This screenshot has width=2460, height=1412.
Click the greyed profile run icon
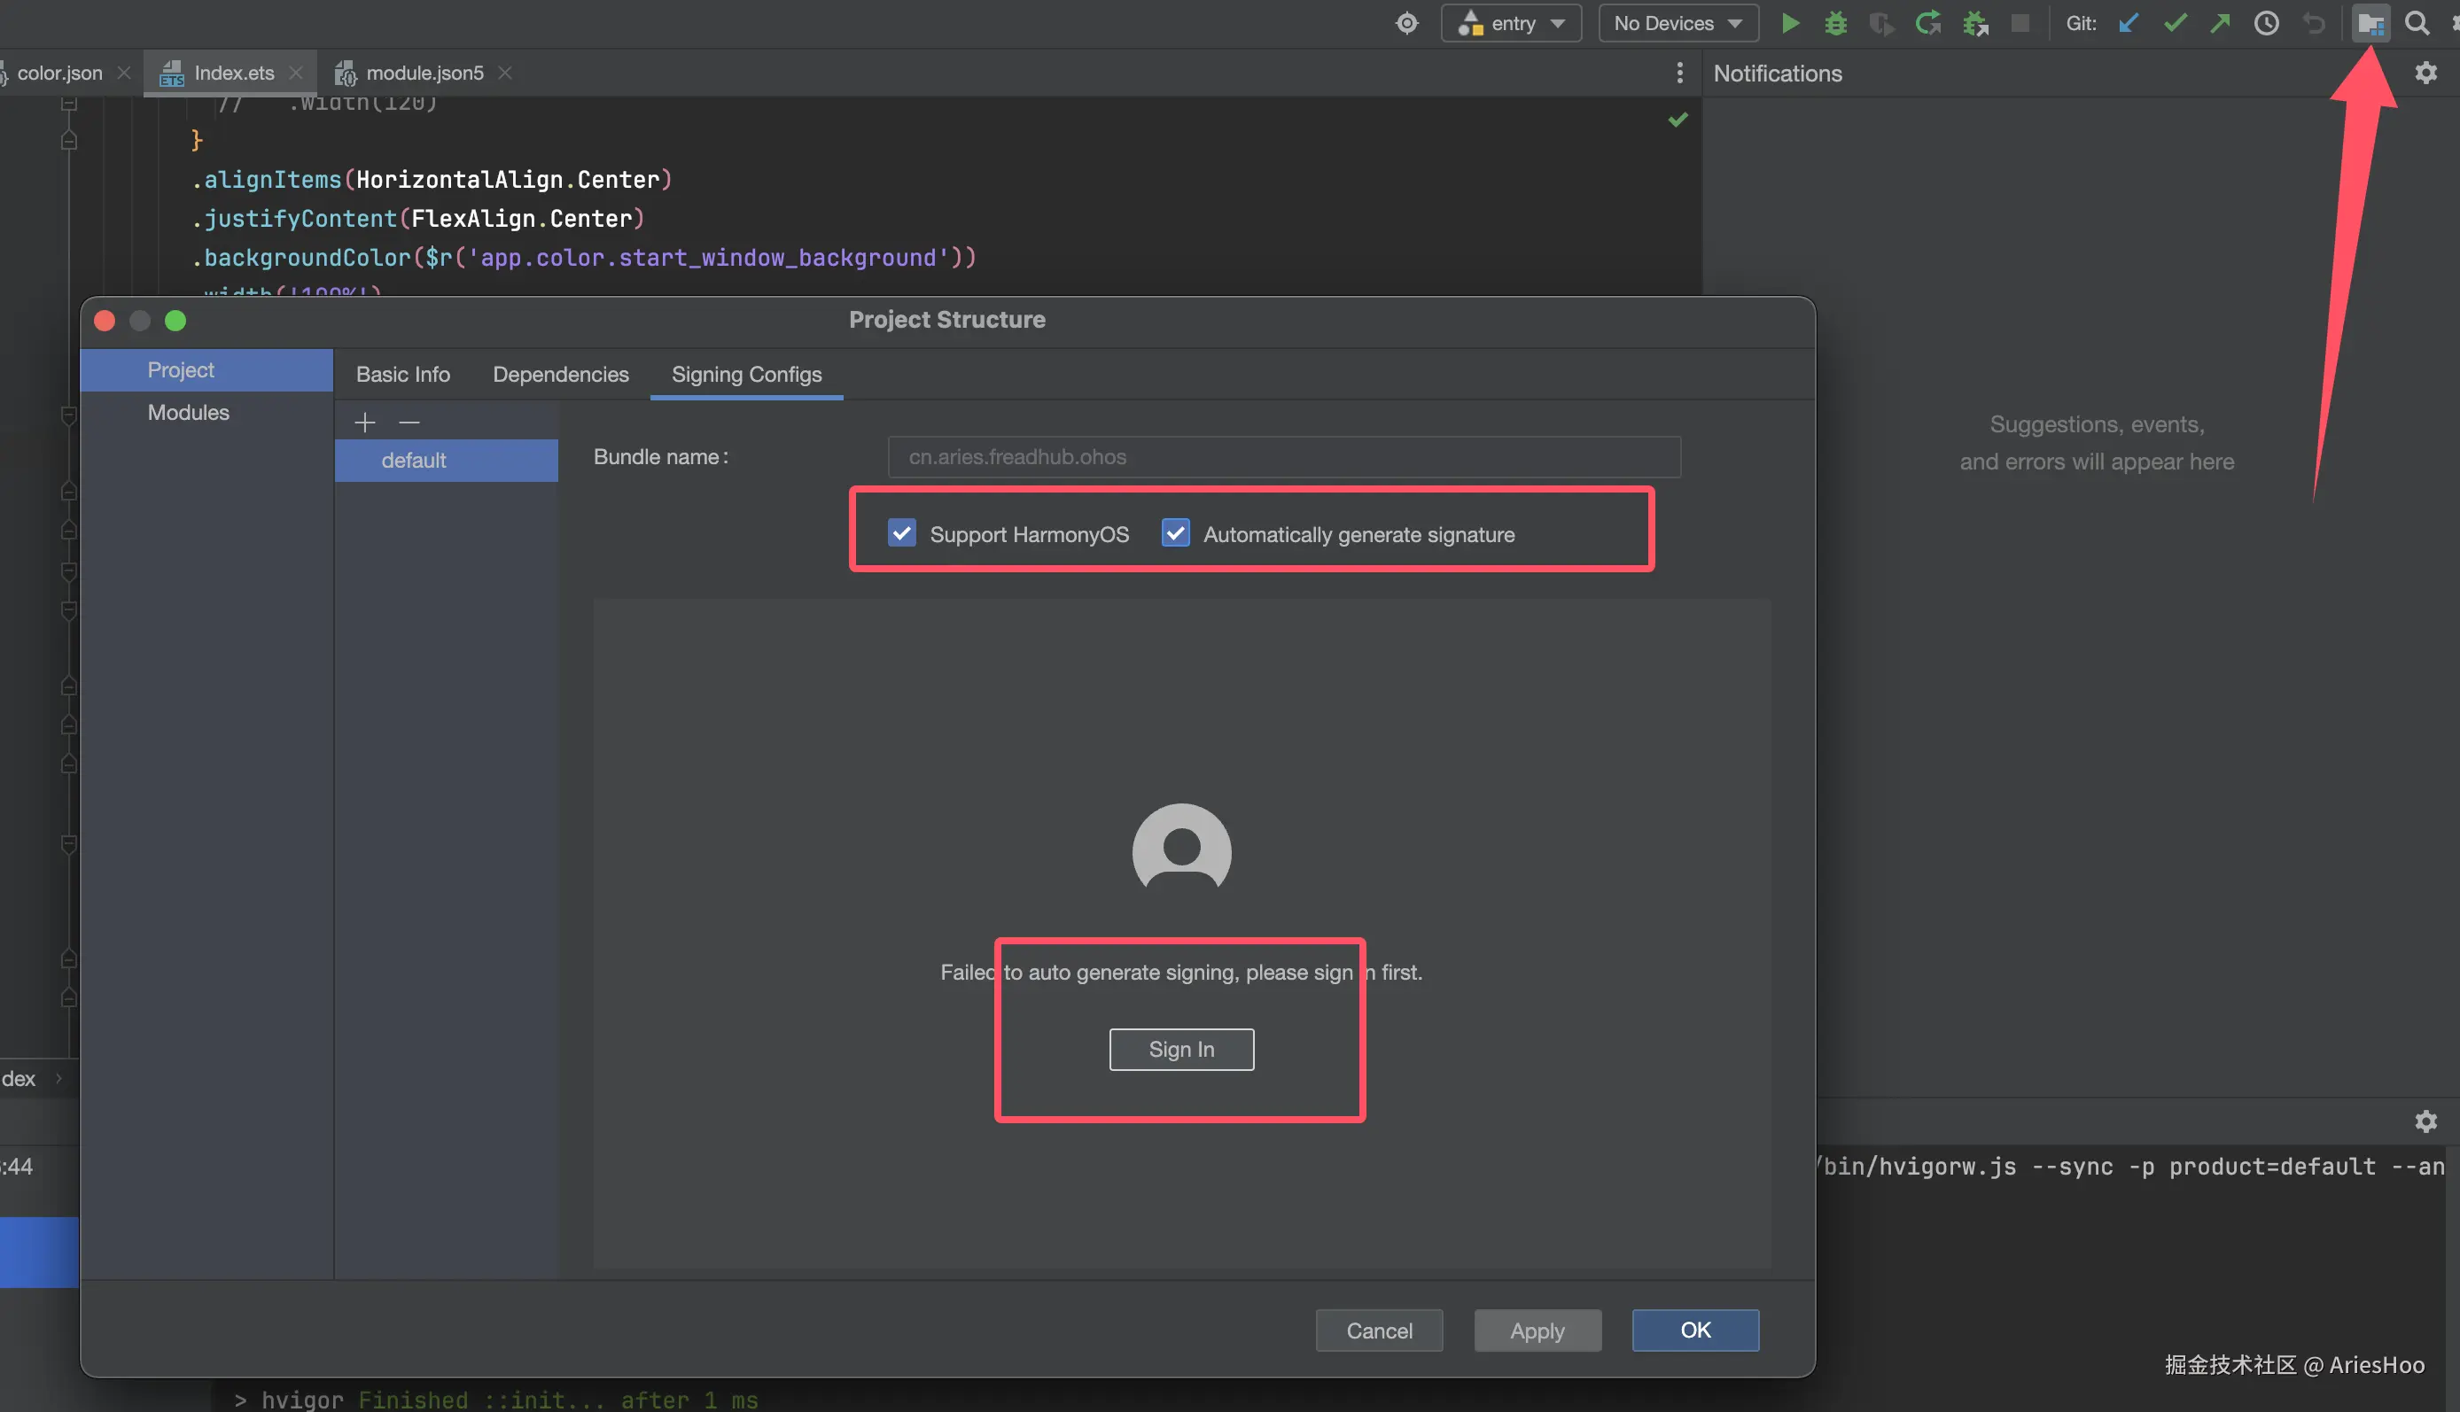[1882, 23]
